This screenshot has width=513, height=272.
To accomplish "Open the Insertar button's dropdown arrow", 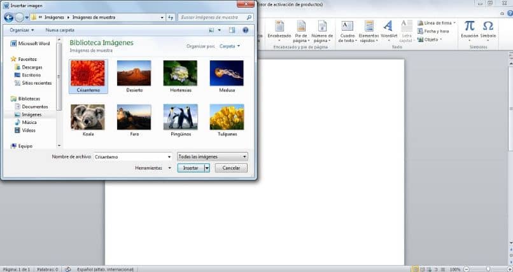I will pos(207,168).
